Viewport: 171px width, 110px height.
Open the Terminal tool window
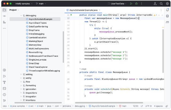[x=4, y=89]
